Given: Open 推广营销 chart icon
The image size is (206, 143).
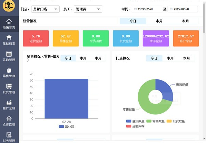Looking at the screenshot, I should click(9, 103).
